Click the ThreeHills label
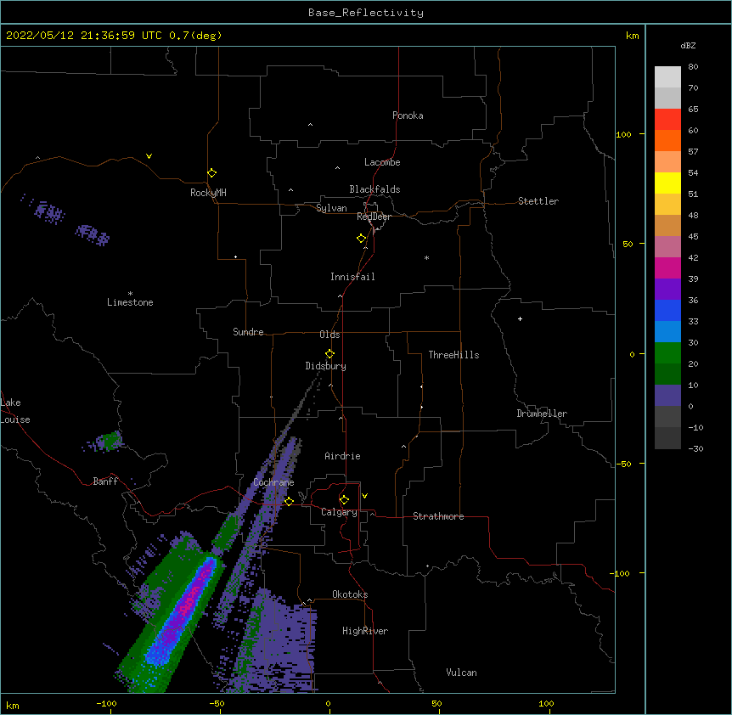Image resolution: width=732 pixels, height=715 pixels. click(x=453, y=355)
